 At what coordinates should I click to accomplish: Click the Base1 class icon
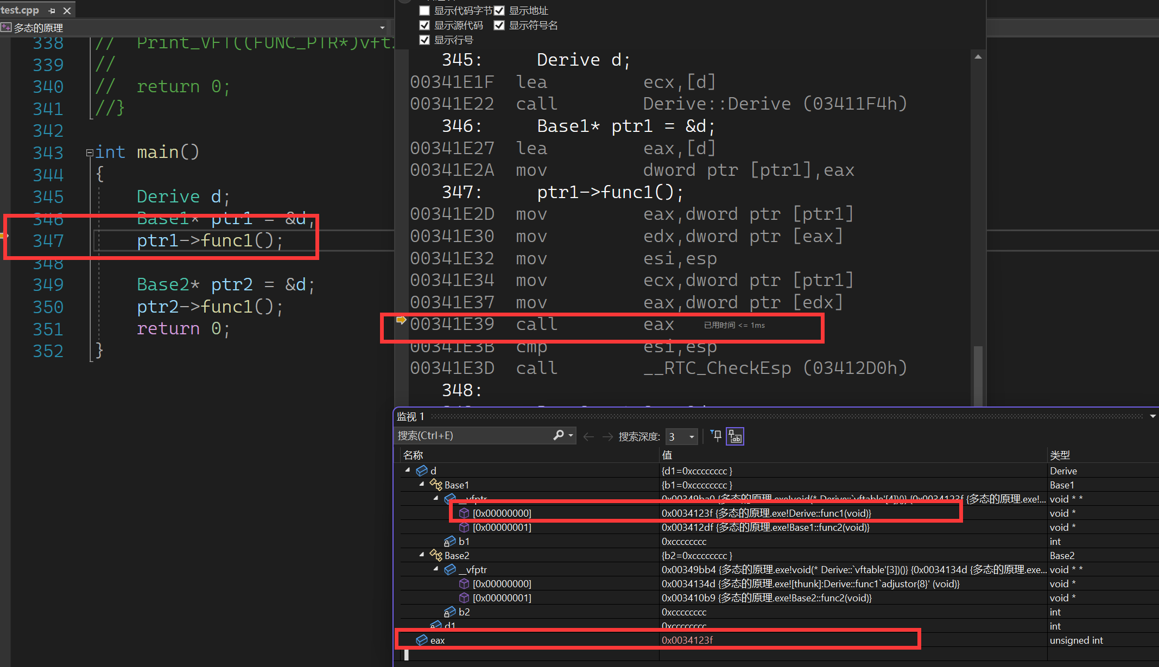(x=436, y=485)
